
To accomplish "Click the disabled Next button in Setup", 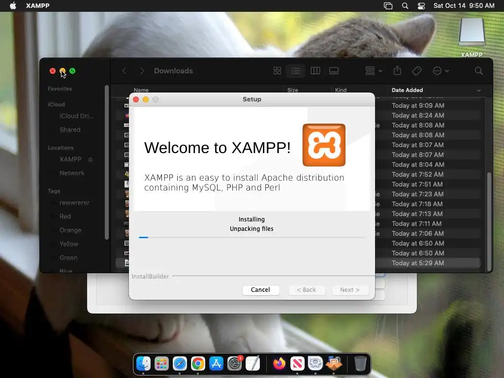I will pos(350,289).
